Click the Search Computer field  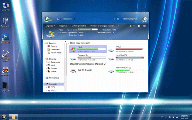click(x=130, y=19)
